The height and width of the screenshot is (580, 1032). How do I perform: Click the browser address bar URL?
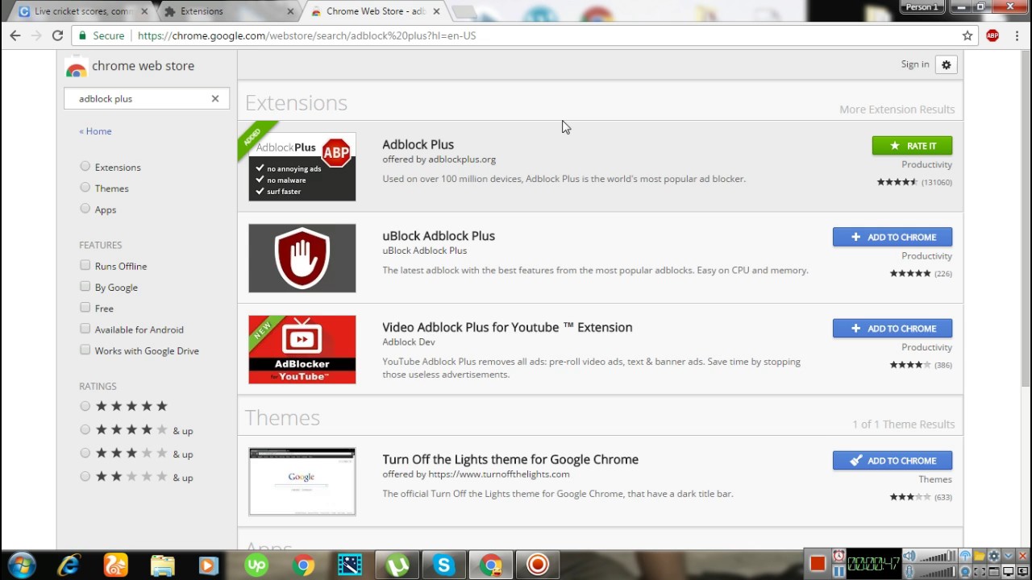pyautogui.click(x=306, y=35)
